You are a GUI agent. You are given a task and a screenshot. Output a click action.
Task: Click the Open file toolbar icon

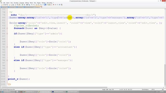click(3, 5)
